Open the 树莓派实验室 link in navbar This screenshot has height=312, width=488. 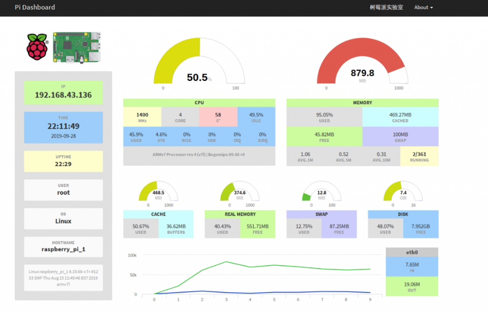[386, 8]
